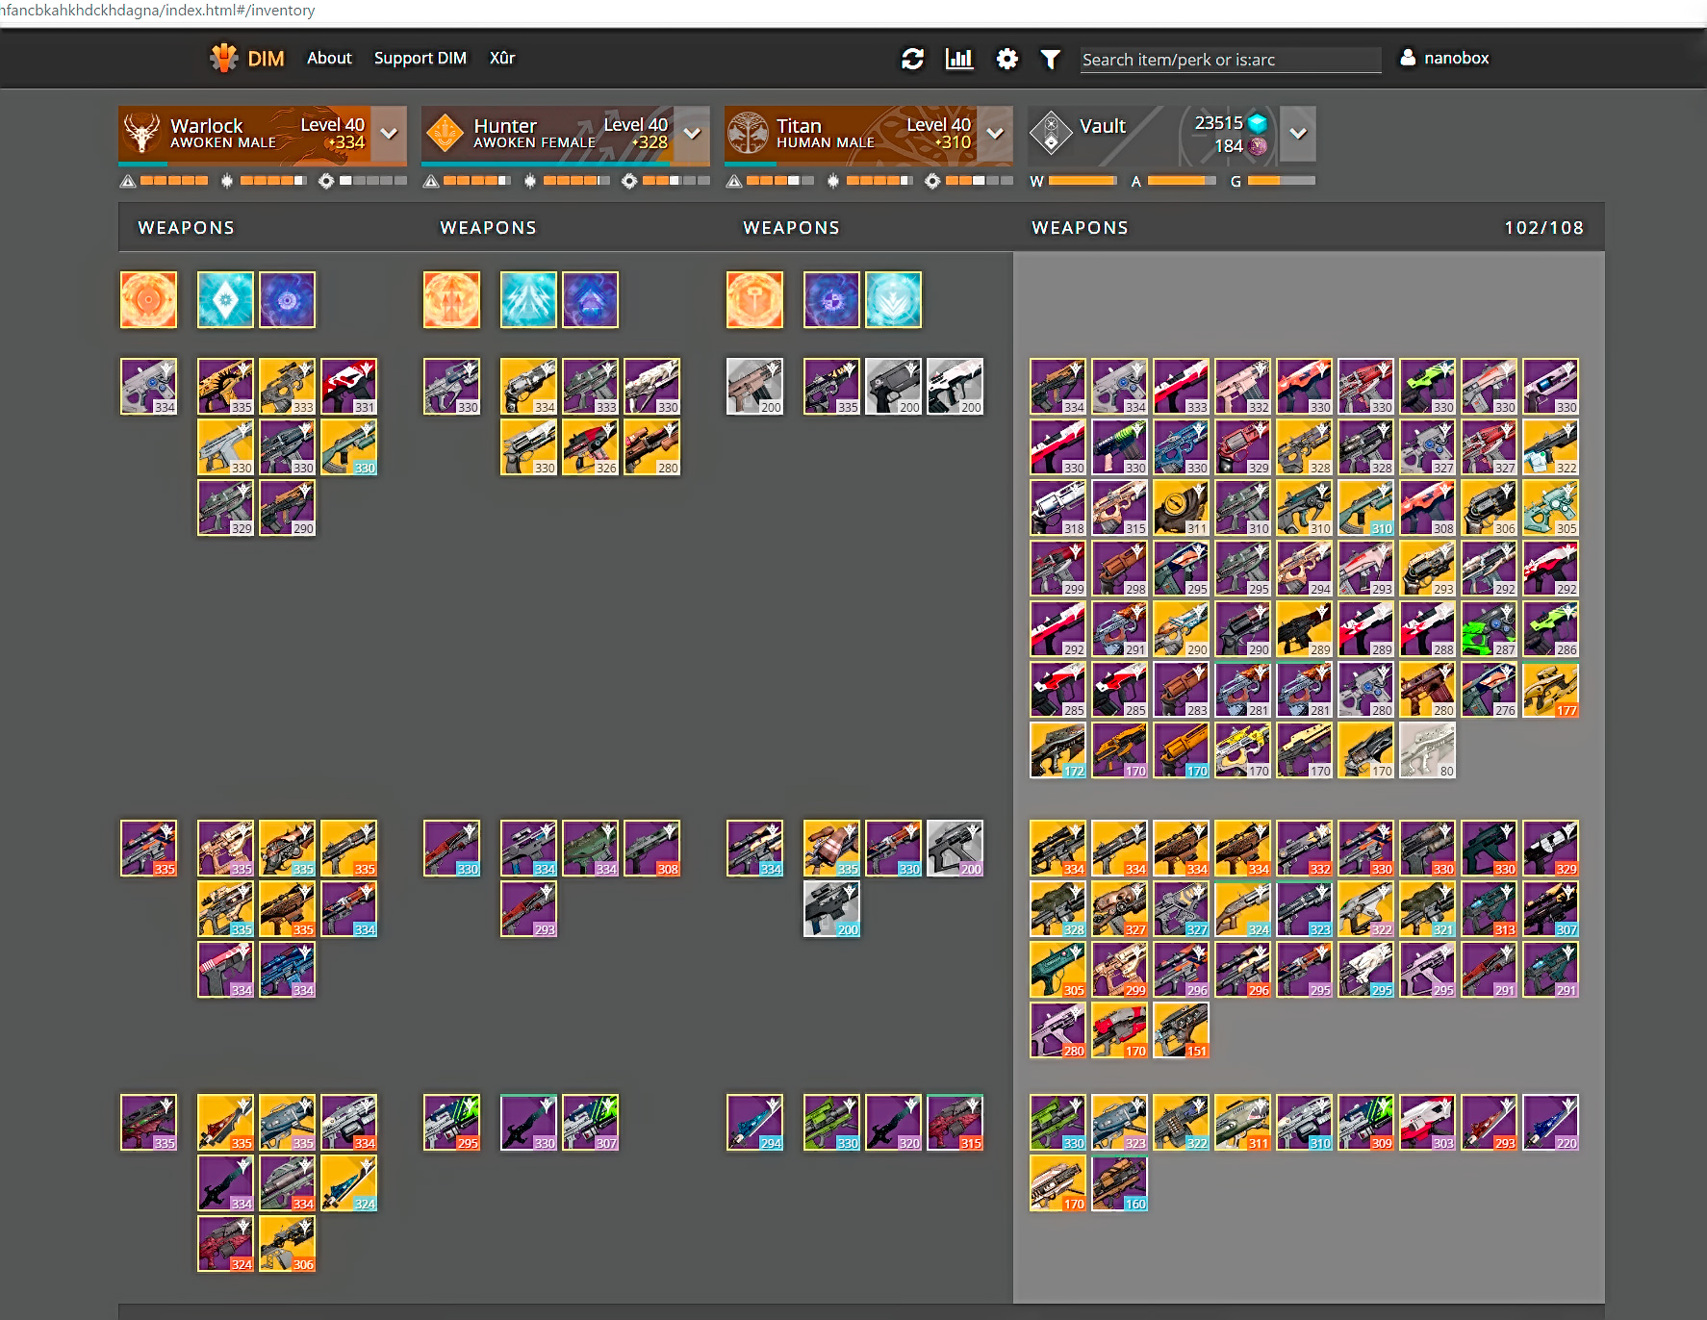This screenshot has width=1707, height=1320.
Task: Click the Vault A armor capacity bar
Action: [1183, 181]
